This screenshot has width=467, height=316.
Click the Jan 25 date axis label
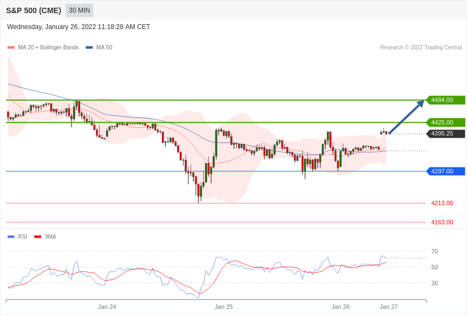224,307
